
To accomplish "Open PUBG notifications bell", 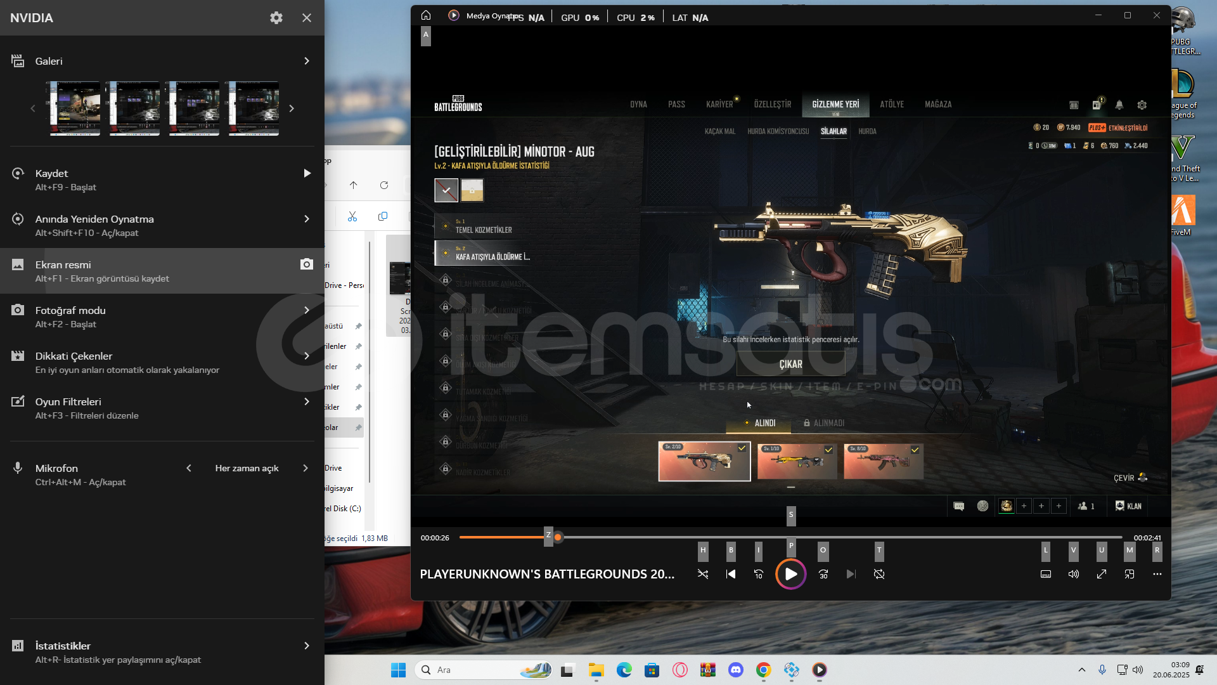I will pyautogui.click(x=1119, y=105).
